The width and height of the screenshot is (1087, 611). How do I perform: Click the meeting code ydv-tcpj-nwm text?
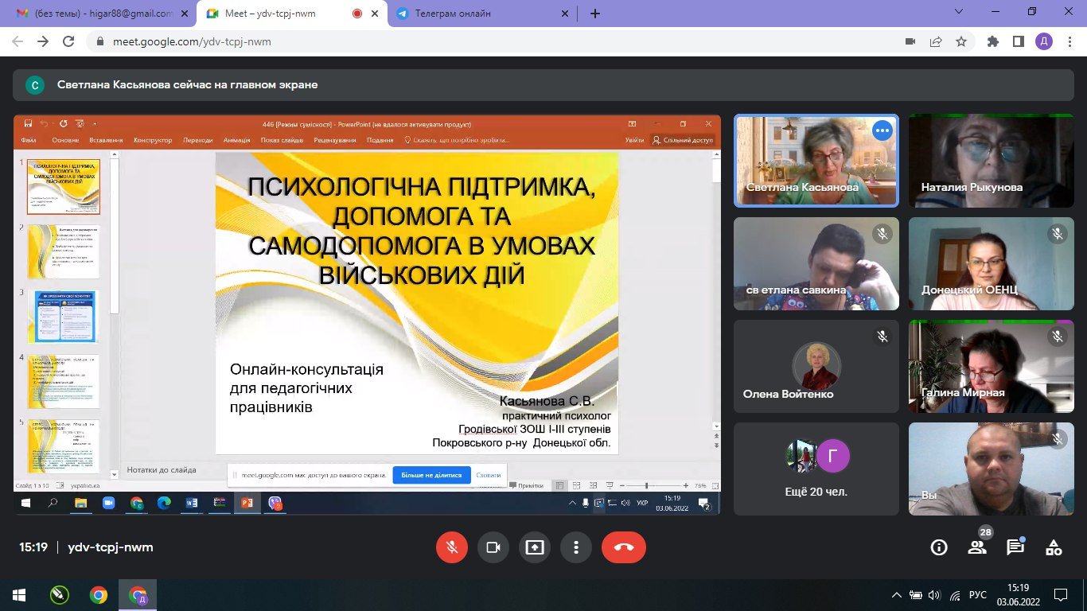pyautogui.click(x=111, y=547)
